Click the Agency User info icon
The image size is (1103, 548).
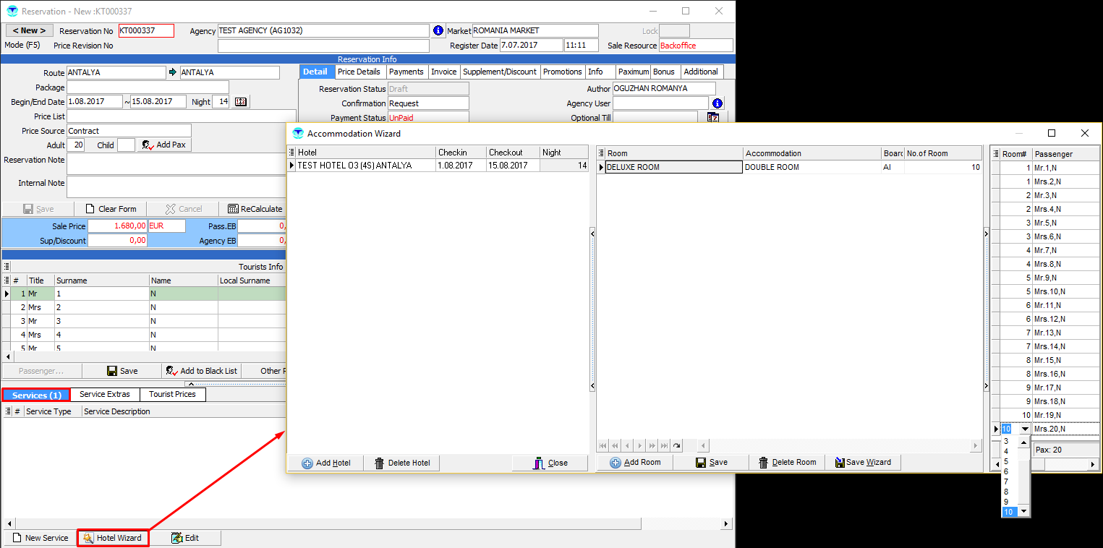[x=717, y=103]
